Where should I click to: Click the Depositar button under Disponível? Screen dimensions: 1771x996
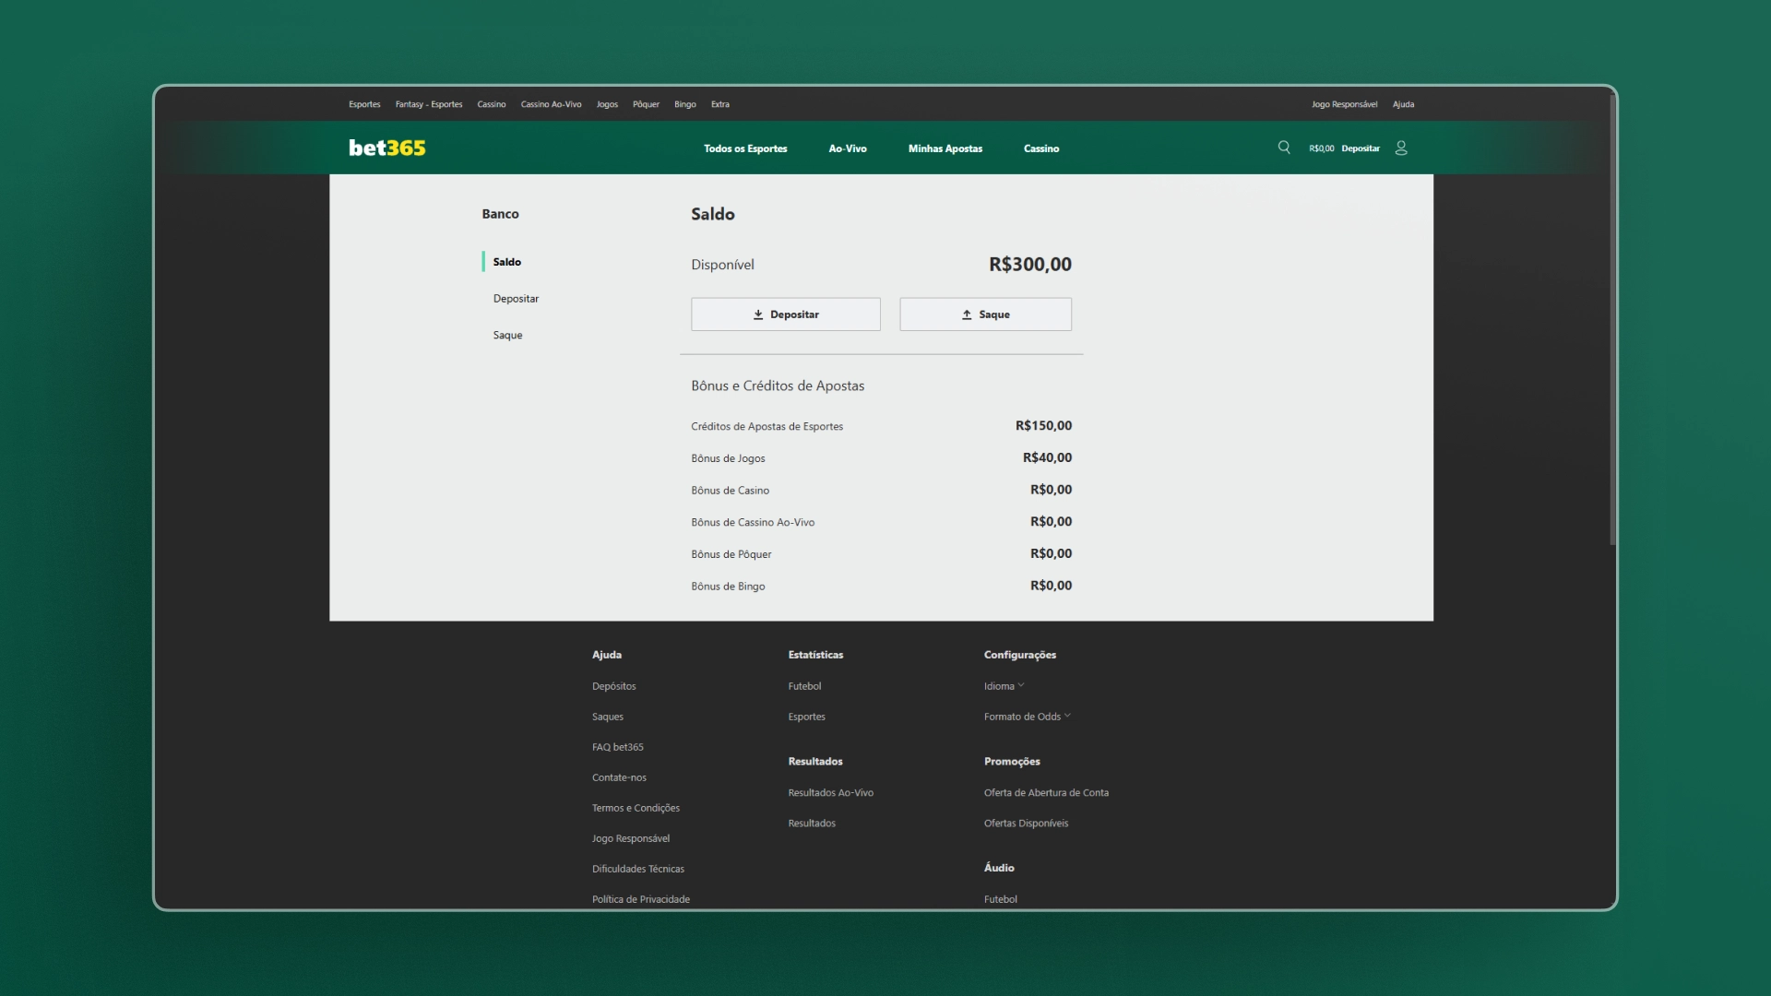point(786,314)
